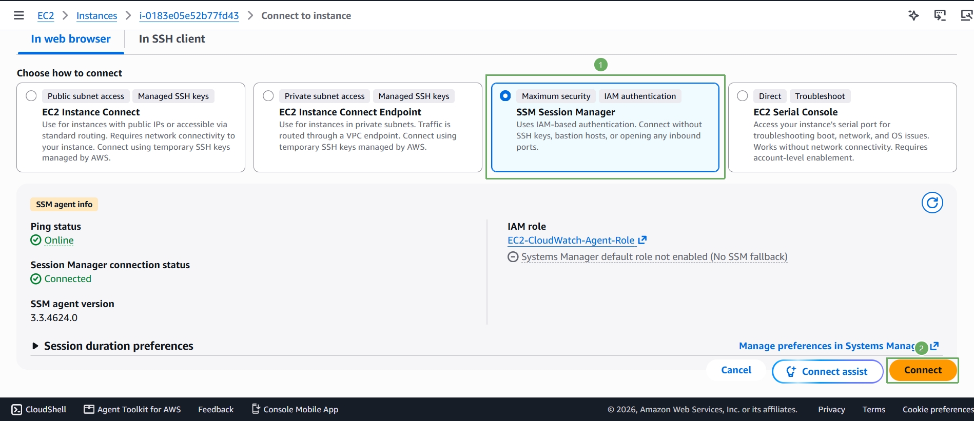The image size is (974, 421).
Task: Click Systems Manager default role not enabled text
Action: [654, 257]
